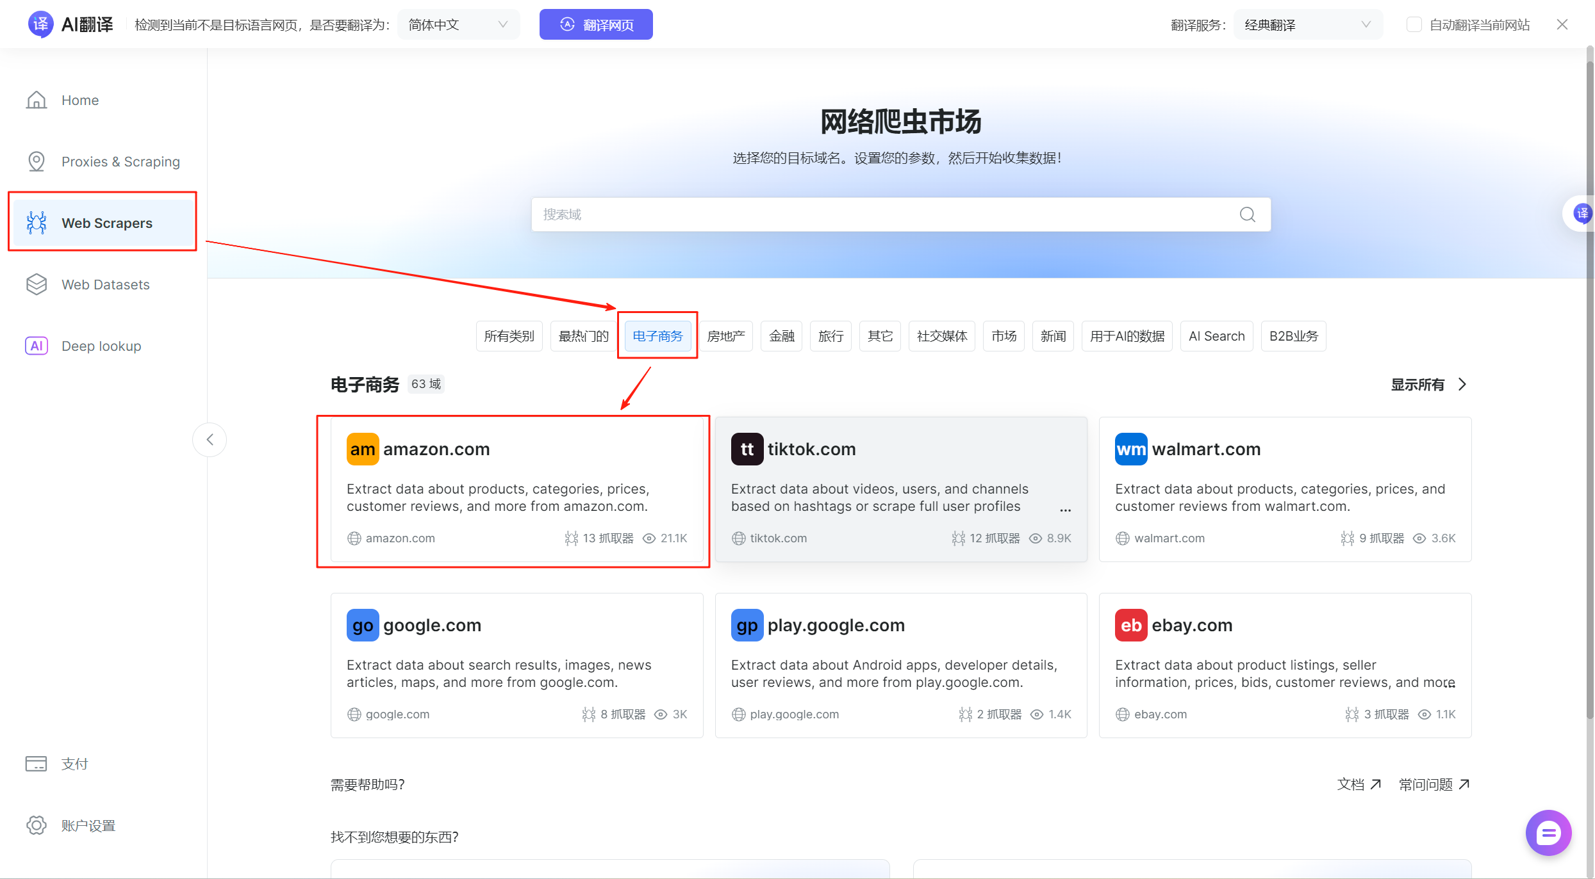Viewport: 1595px width, 879px height.
Task: Select the 电子商务 category tab
Action: [657, 336]
